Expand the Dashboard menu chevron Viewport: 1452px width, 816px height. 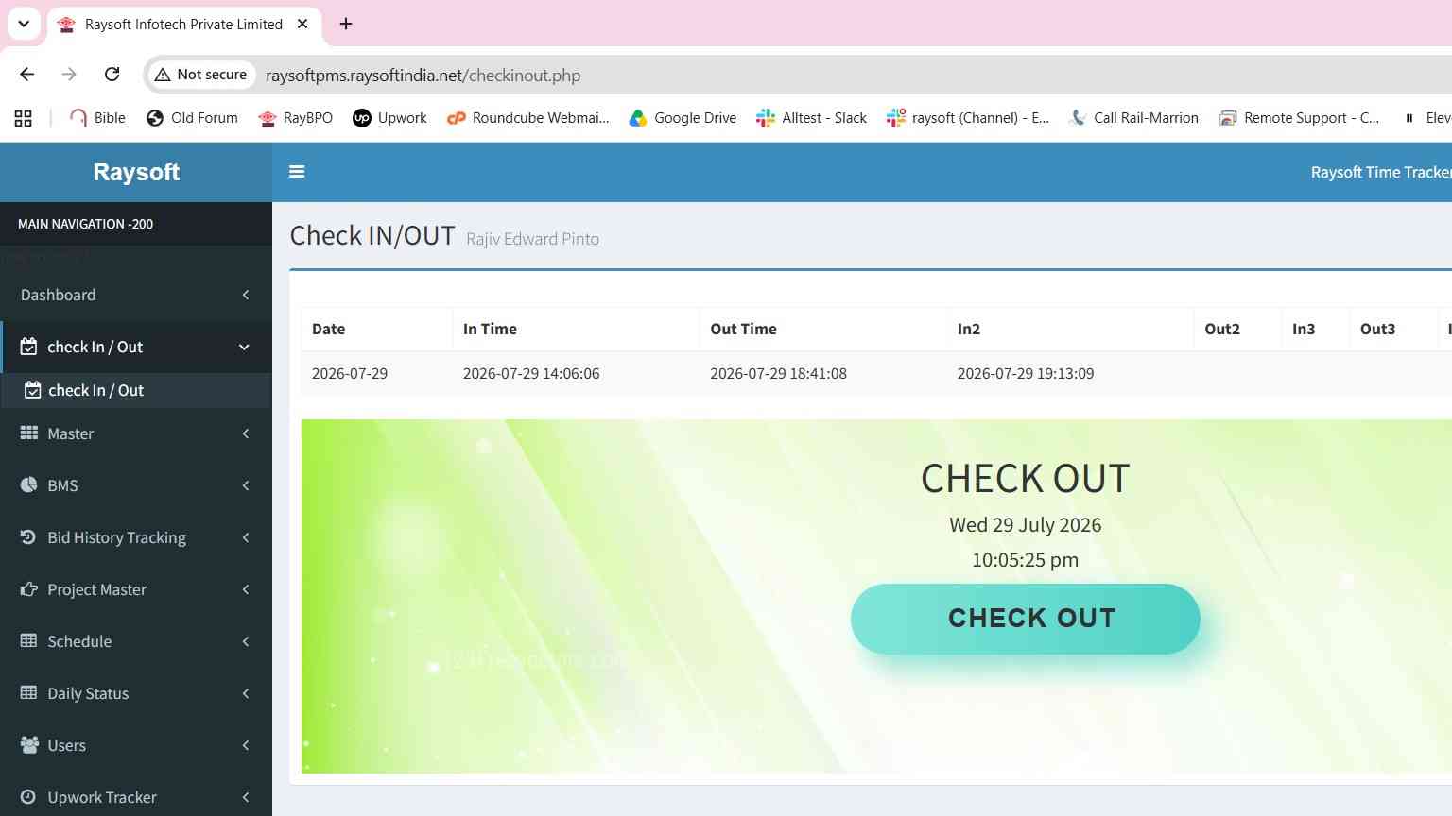tap(246, 295)
